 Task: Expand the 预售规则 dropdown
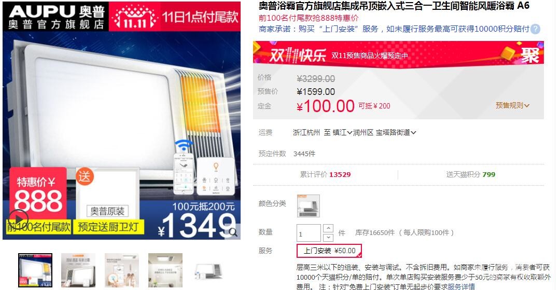[512, 105]
